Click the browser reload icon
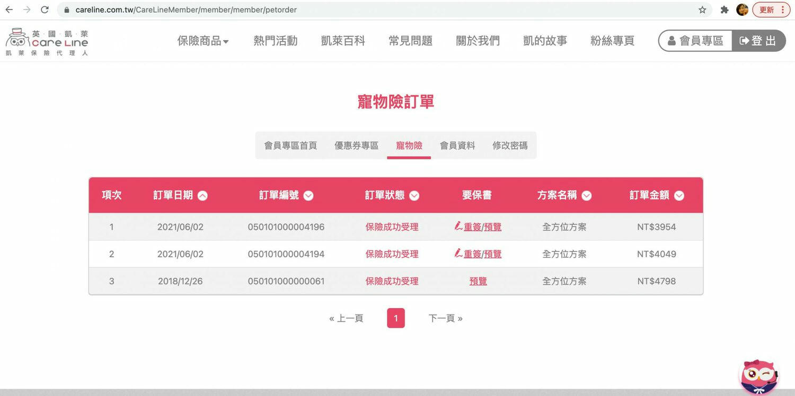Image resolution: width=795 pixels, height=396 pixels. [45, 9]
